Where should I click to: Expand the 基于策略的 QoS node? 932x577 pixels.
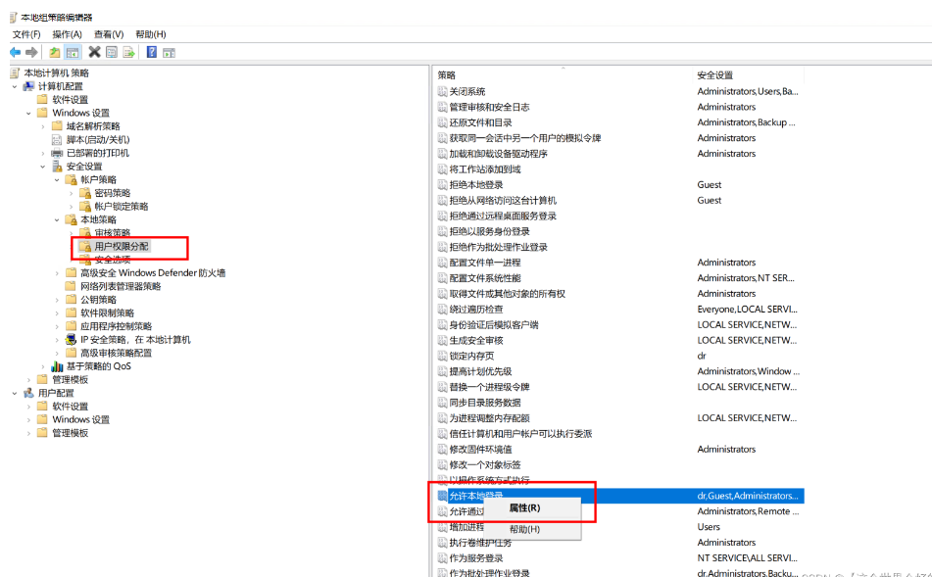pos(43,366)
